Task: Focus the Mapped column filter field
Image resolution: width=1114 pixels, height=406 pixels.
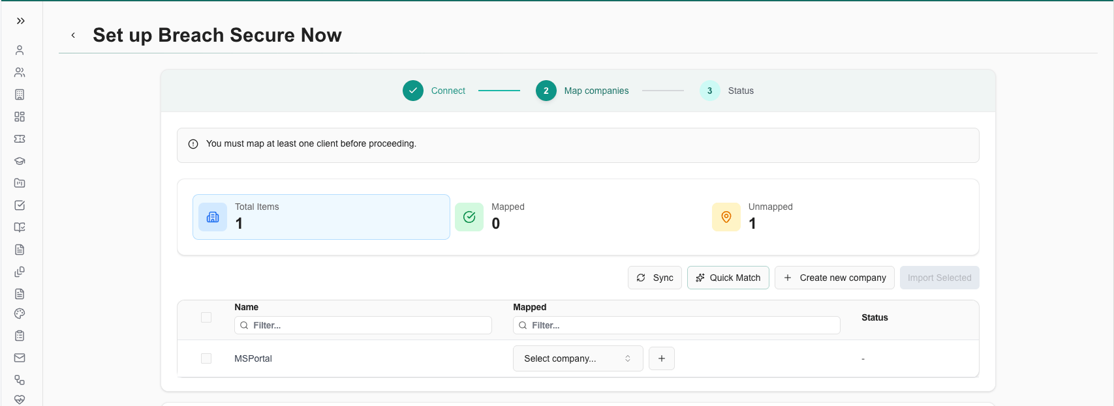Action: coord(677,325)
